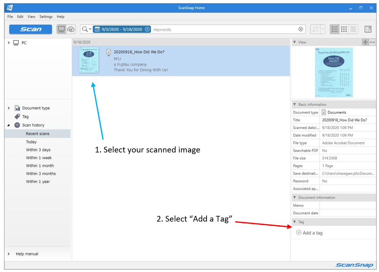Maximize the ScanSnap Home window

point(361,8)
